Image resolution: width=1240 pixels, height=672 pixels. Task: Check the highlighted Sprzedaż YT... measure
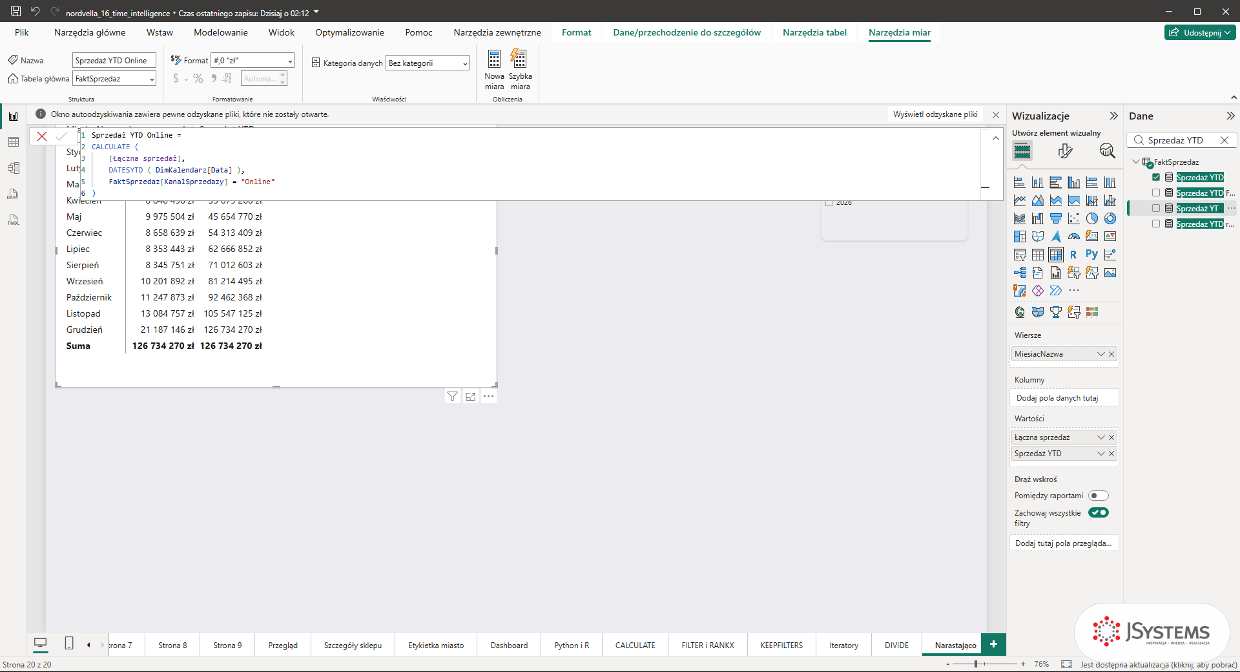1156,208
